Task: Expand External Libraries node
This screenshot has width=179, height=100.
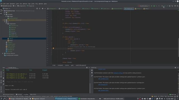Action: 3,53
